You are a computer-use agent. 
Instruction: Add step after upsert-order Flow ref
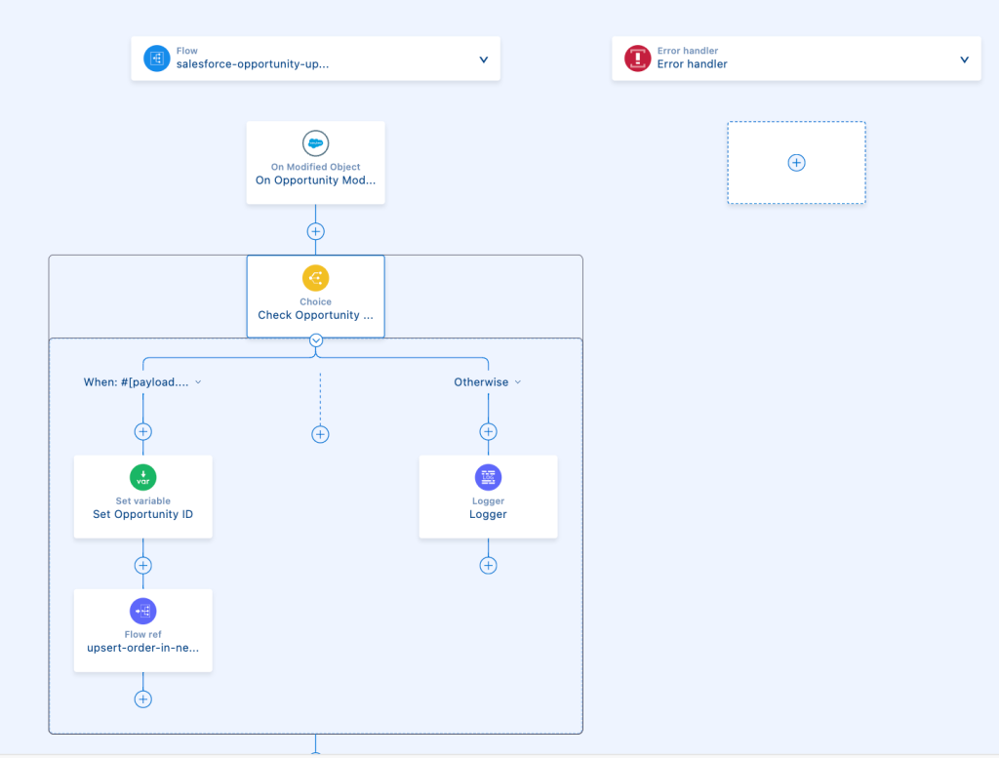pyautogui.click(x=142, y=698)
